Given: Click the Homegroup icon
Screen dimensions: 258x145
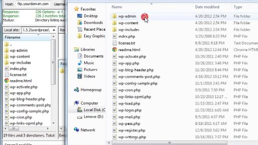Looking at the screenshot, I should pos(77,90).
